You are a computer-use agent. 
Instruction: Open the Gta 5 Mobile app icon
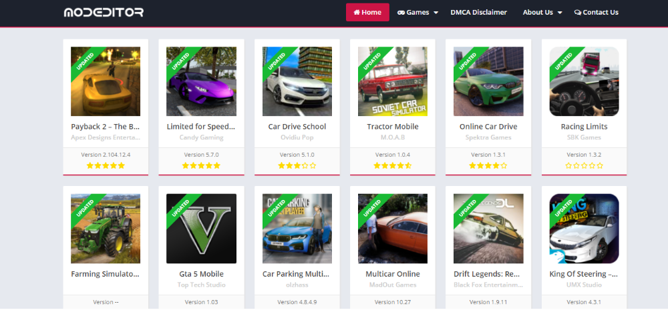coord(201,229)
